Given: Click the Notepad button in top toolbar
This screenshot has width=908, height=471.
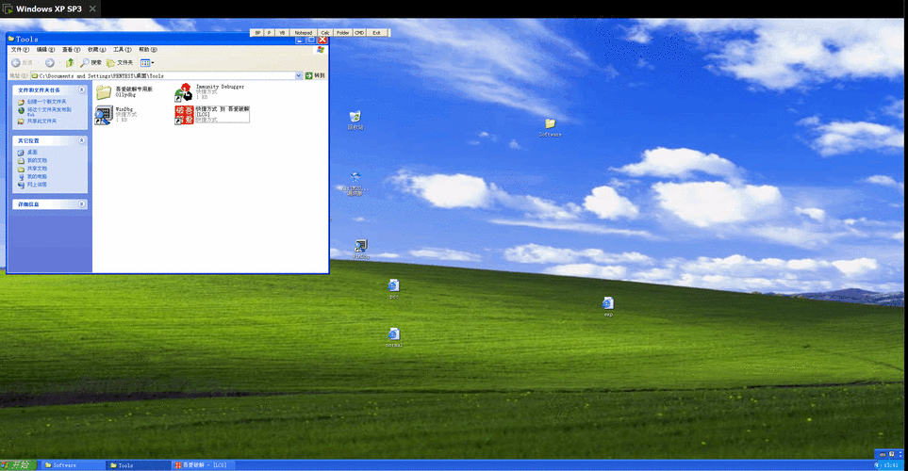Looking at the screenshot, I should pos(303,33).
